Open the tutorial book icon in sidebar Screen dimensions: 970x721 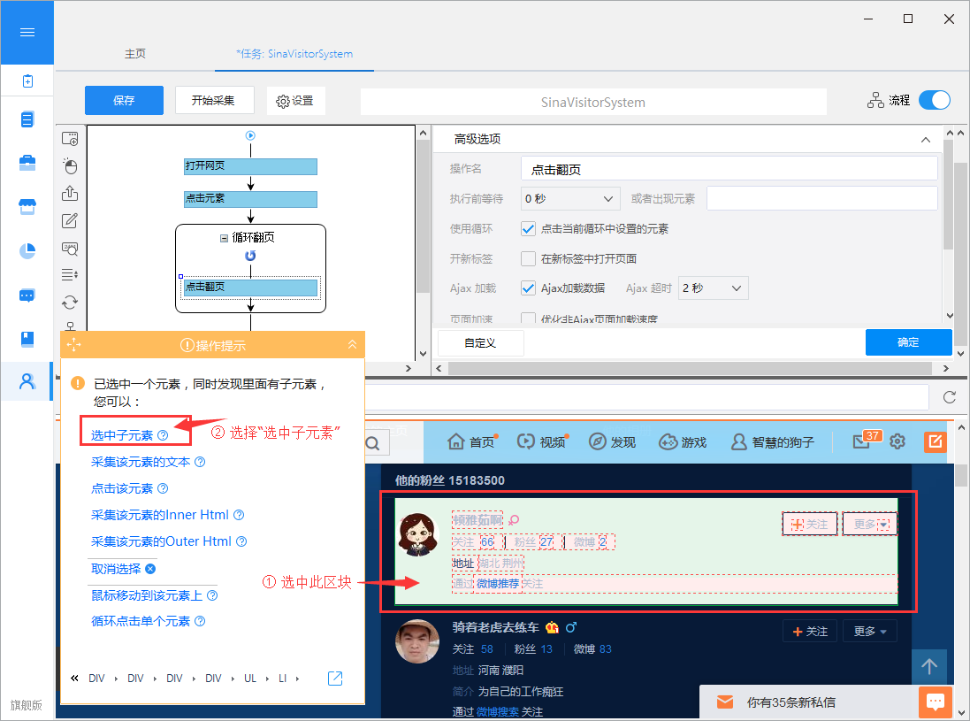(x=27, y=339)
